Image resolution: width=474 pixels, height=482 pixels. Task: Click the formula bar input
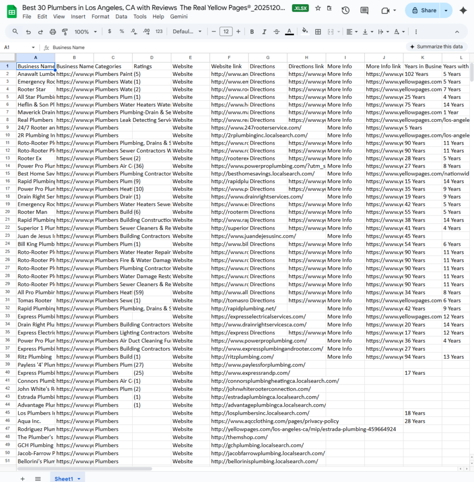pyautogui.click(x=141, y=47)
